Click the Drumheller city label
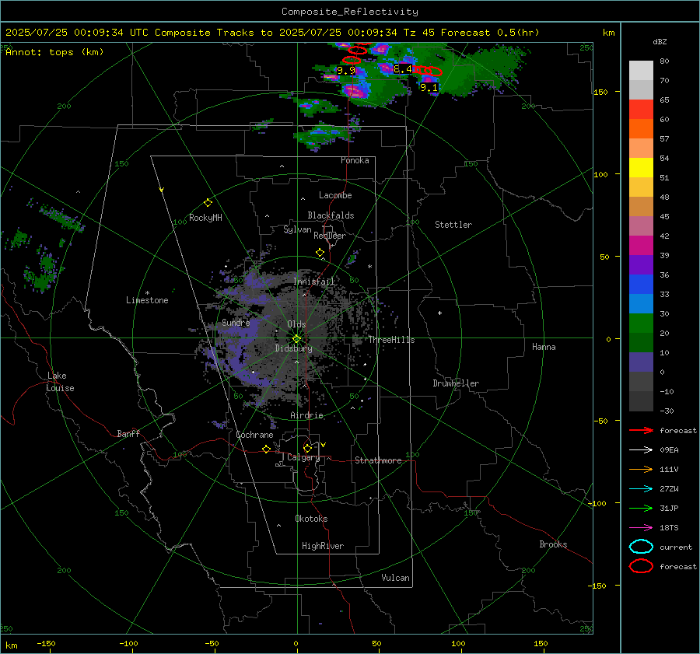The width and height of the screenshot is (700, 654). click(x=456, y=383)
